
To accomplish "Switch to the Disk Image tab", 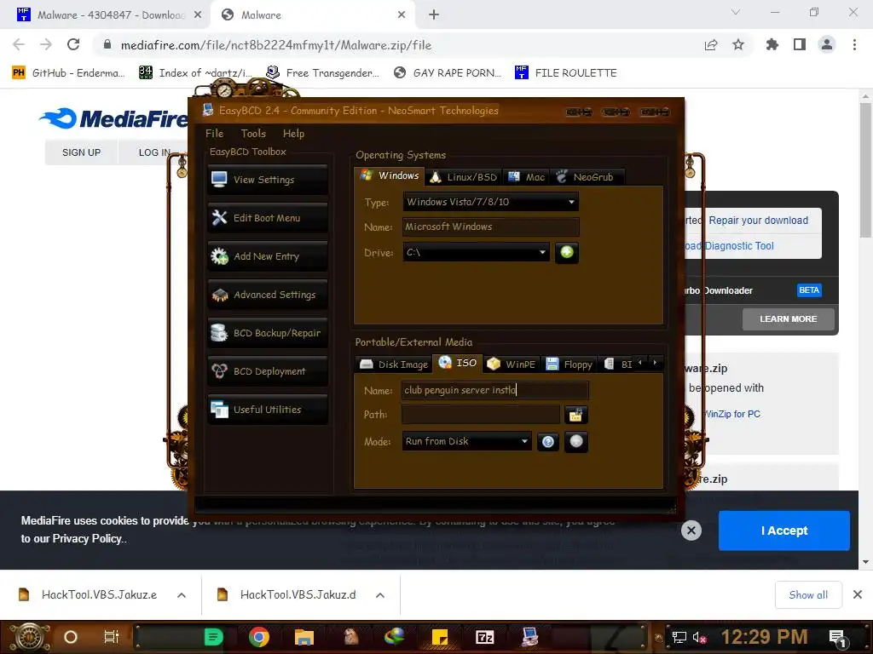I will [394, 364].
